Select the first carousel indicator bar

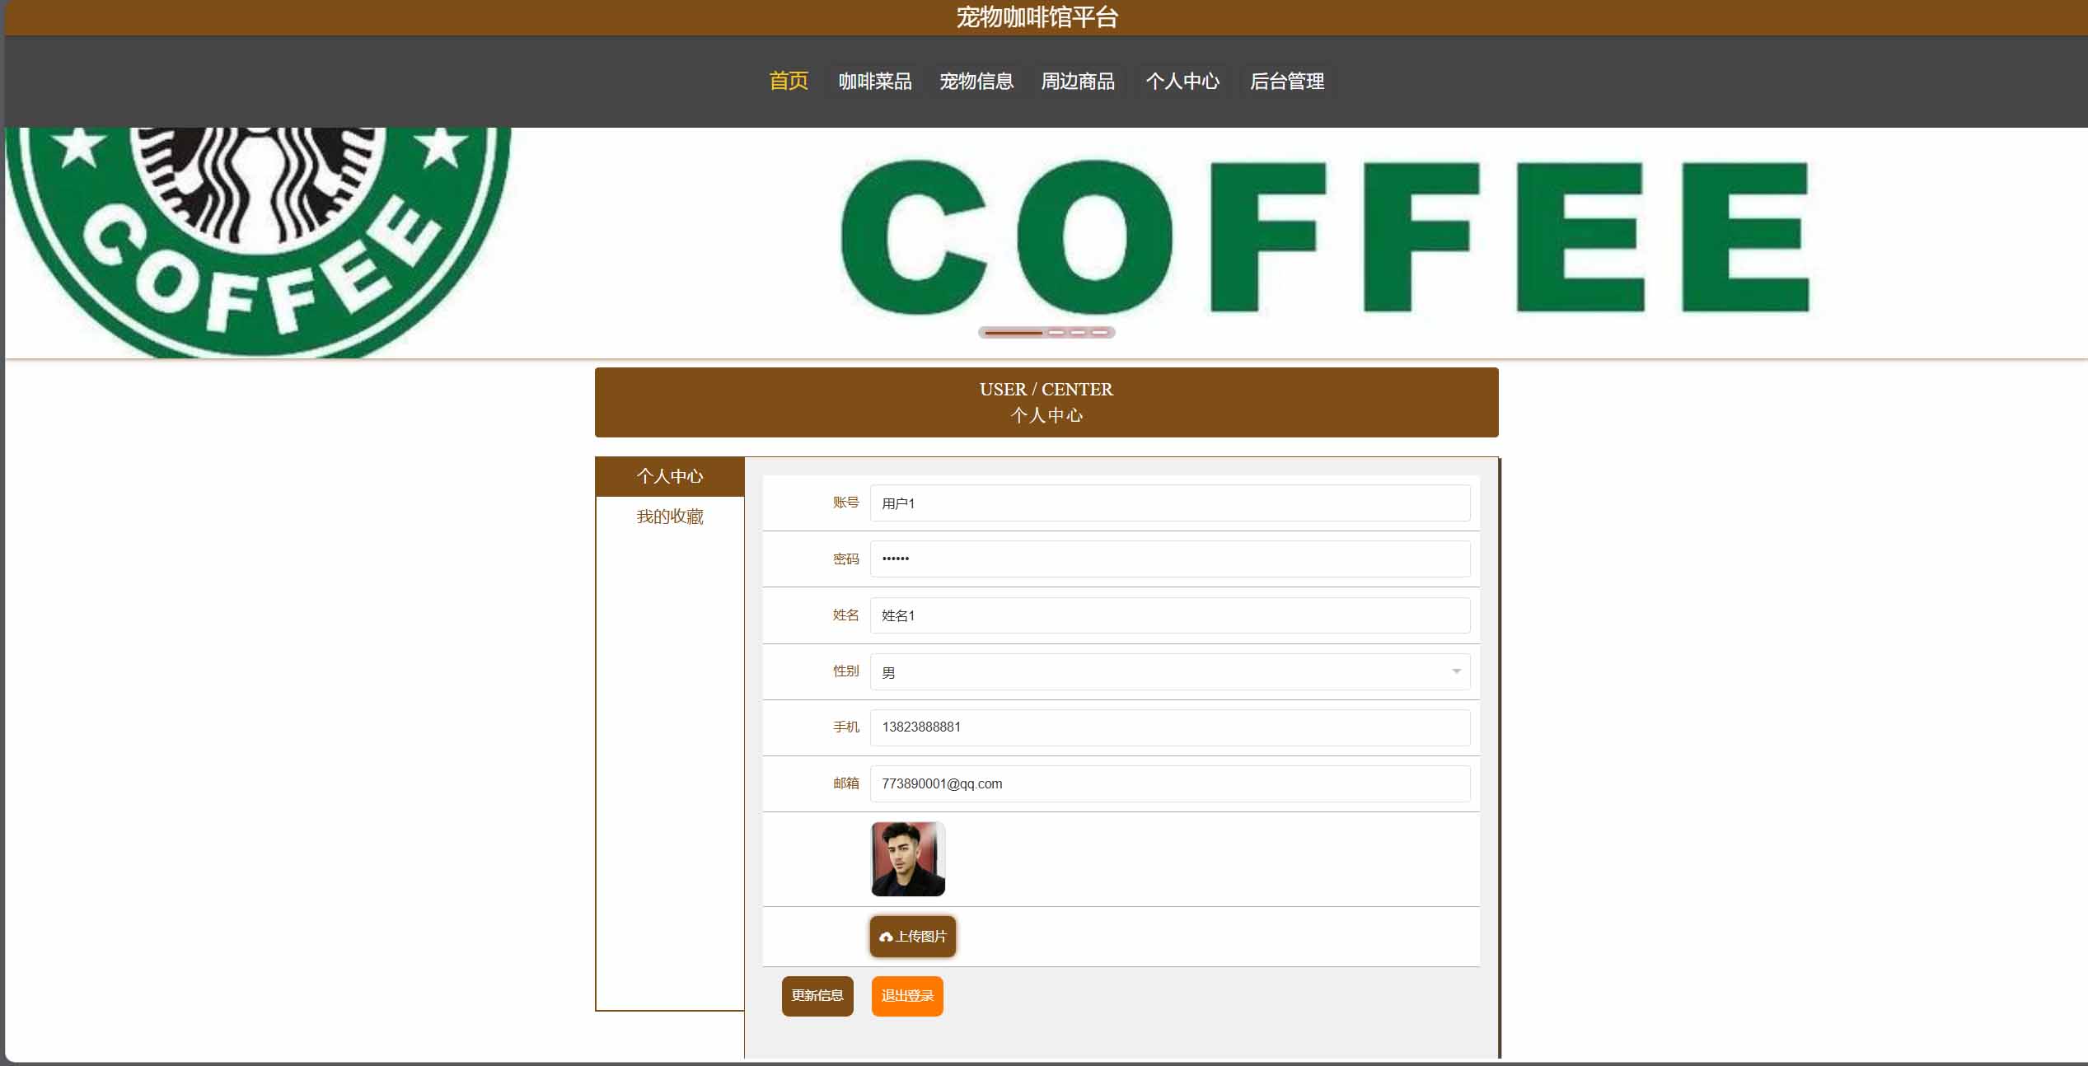(x=1014, y=333)
